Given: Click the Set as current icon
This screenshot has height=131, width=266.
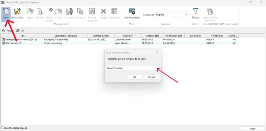Looking at the screenshot, I should pyautogui.click(x=51, y=10).
